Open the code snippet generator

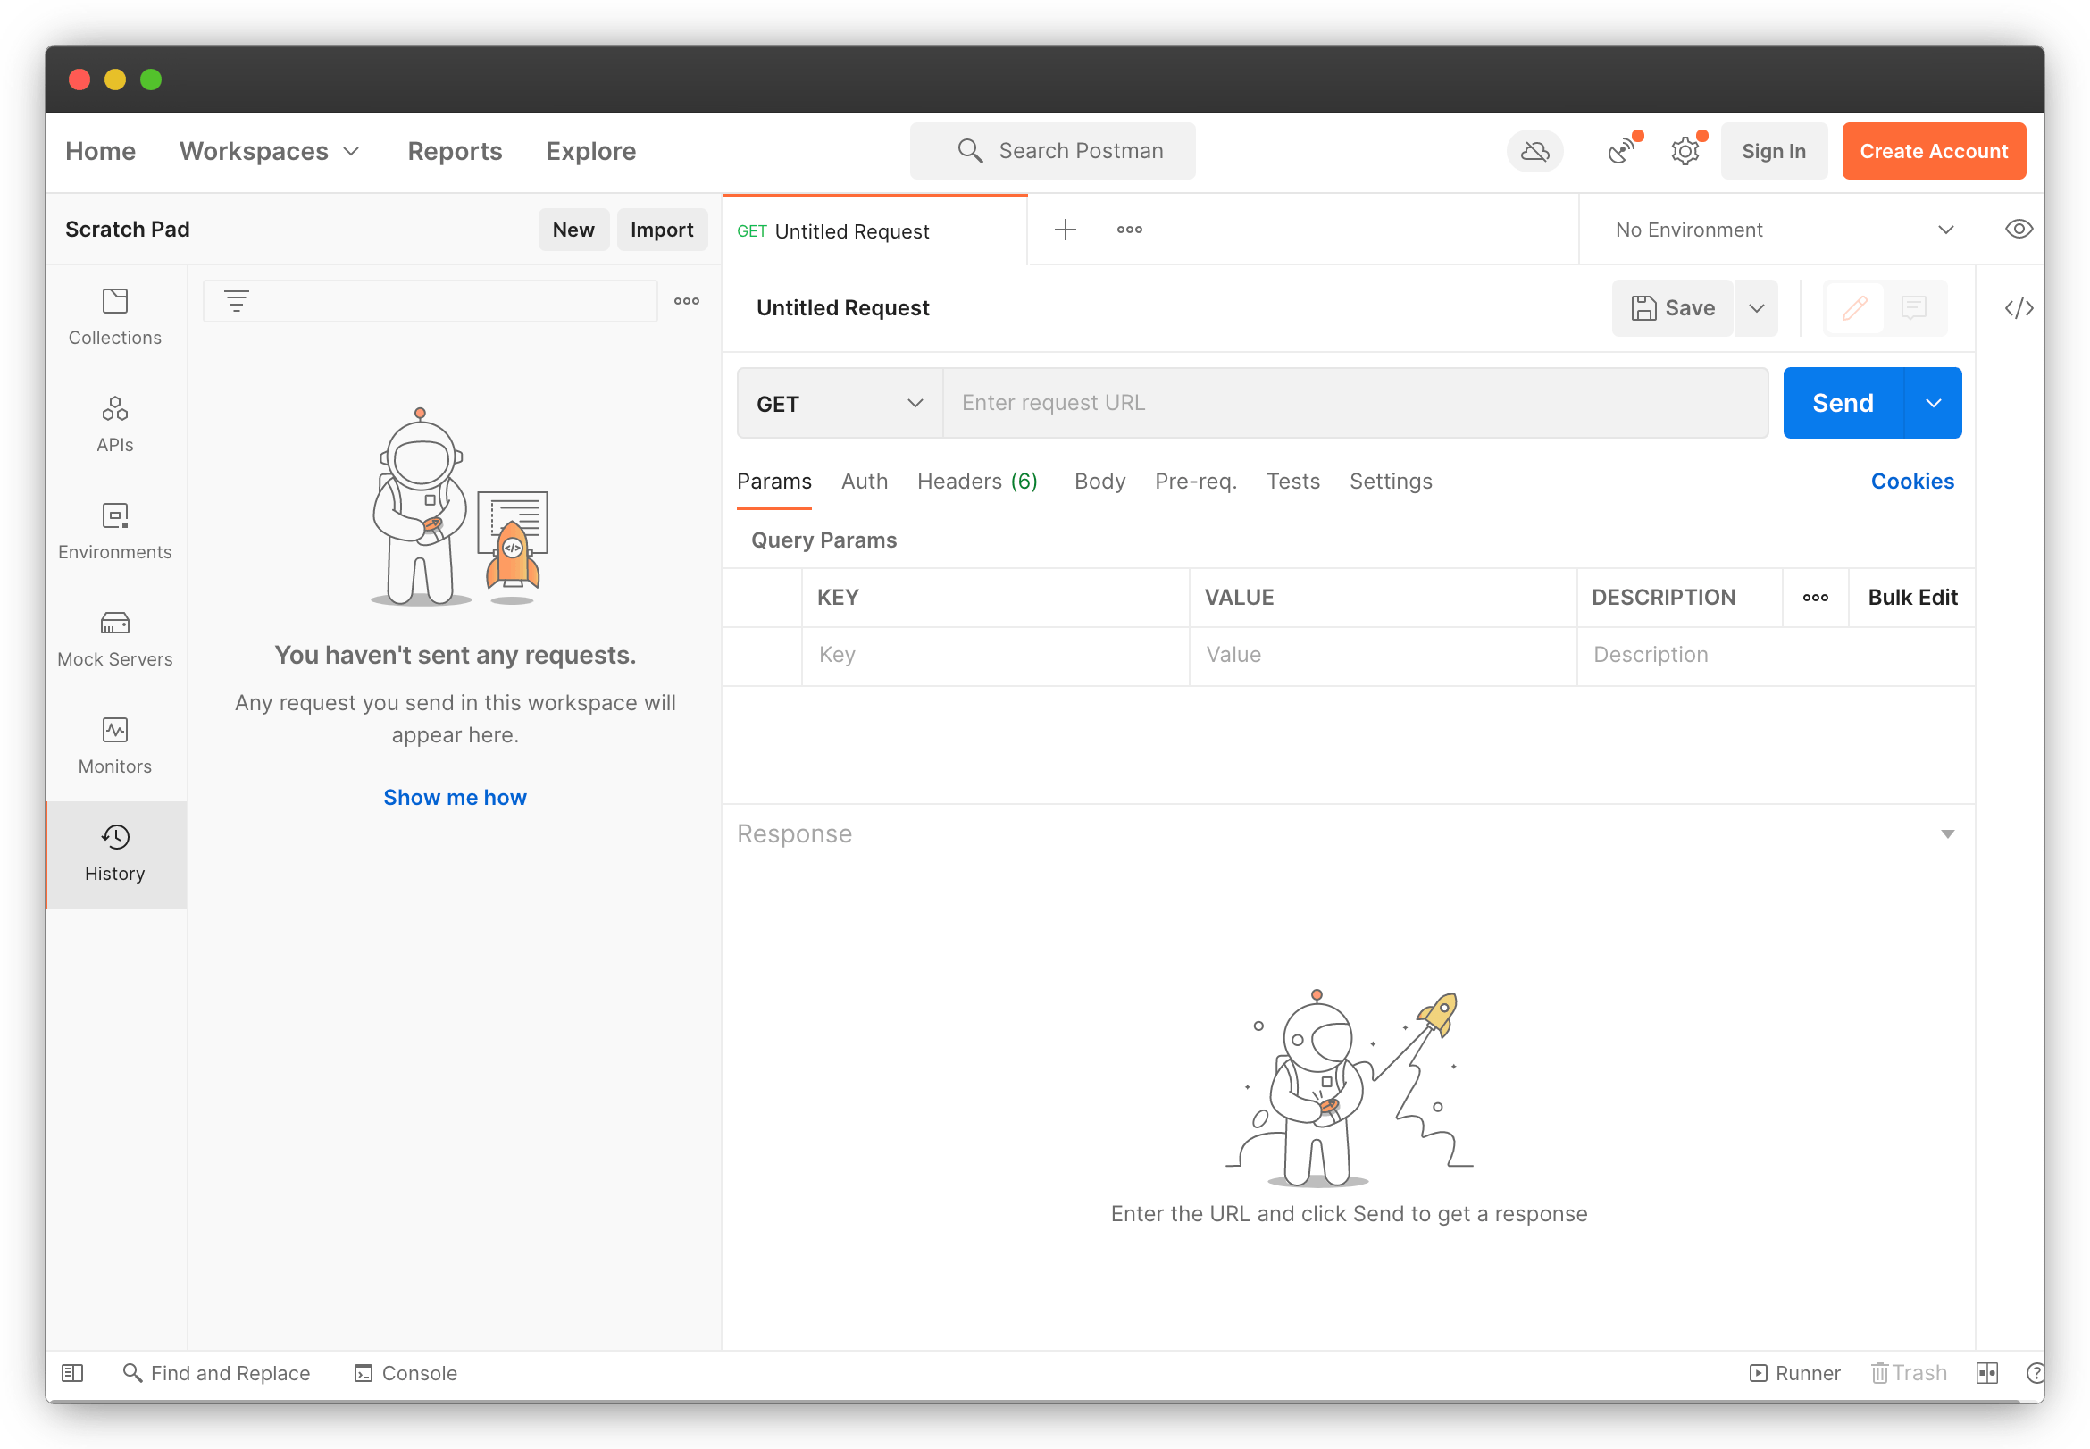[x=2019, y=308]
